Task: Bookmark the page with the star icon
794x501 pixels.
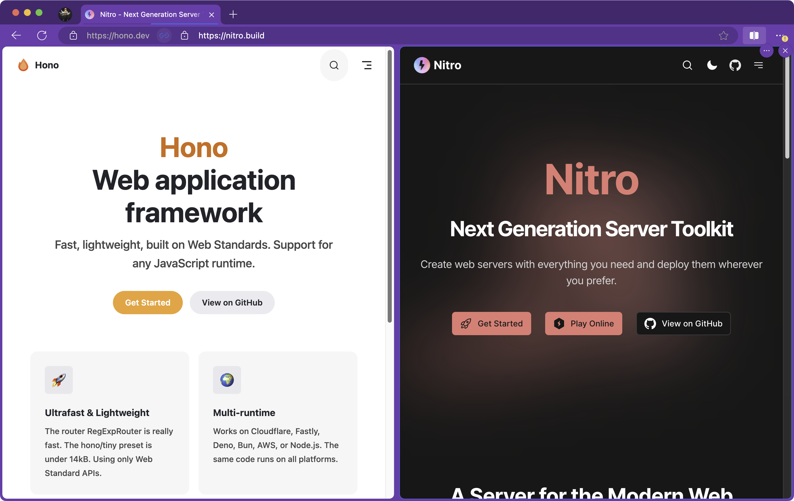Action: coord(724,35)
